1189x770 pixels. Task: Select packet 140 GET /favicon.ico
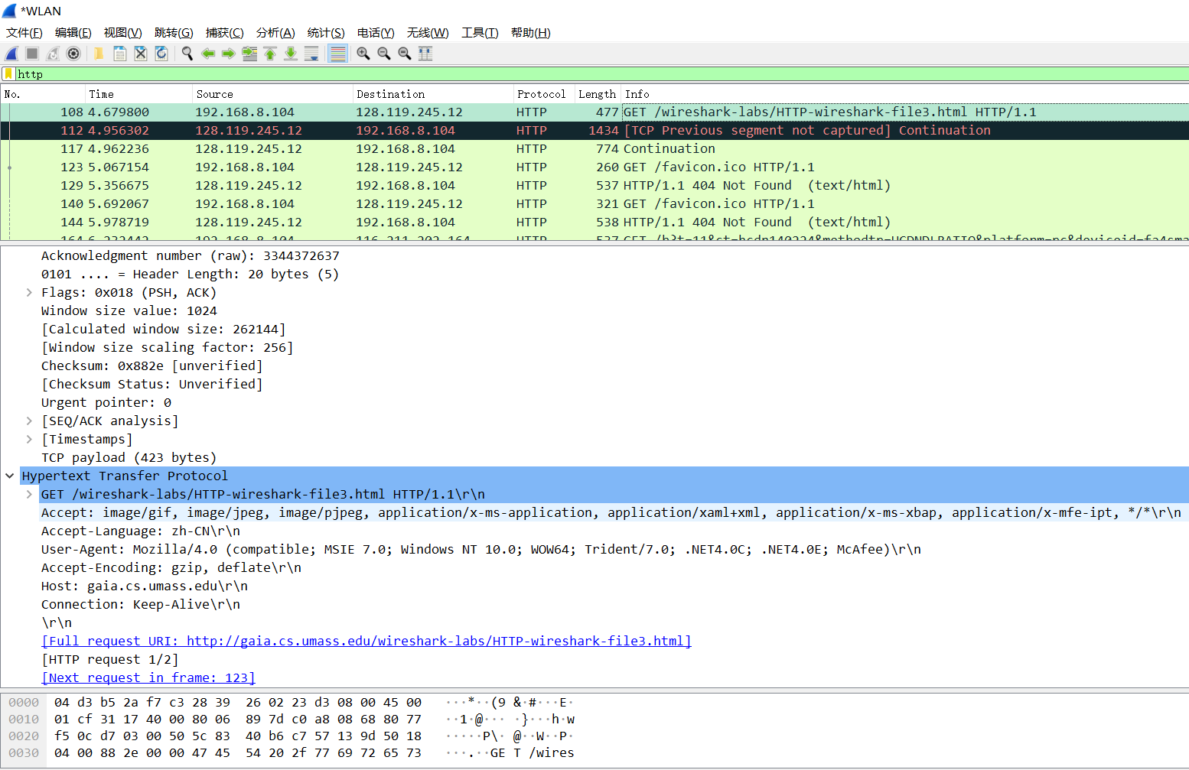pyautogui.click(x=594, y=204)
